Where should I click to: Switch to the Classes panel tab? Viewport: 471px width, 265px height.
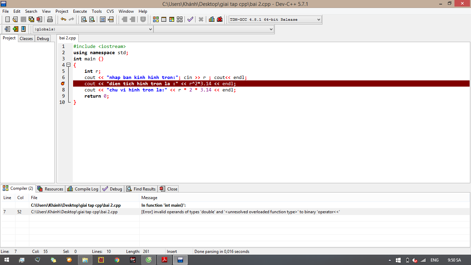tap(26, 39)
